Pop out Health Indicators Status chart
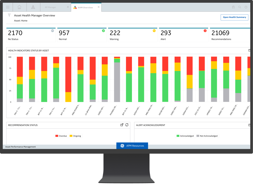 249,50
